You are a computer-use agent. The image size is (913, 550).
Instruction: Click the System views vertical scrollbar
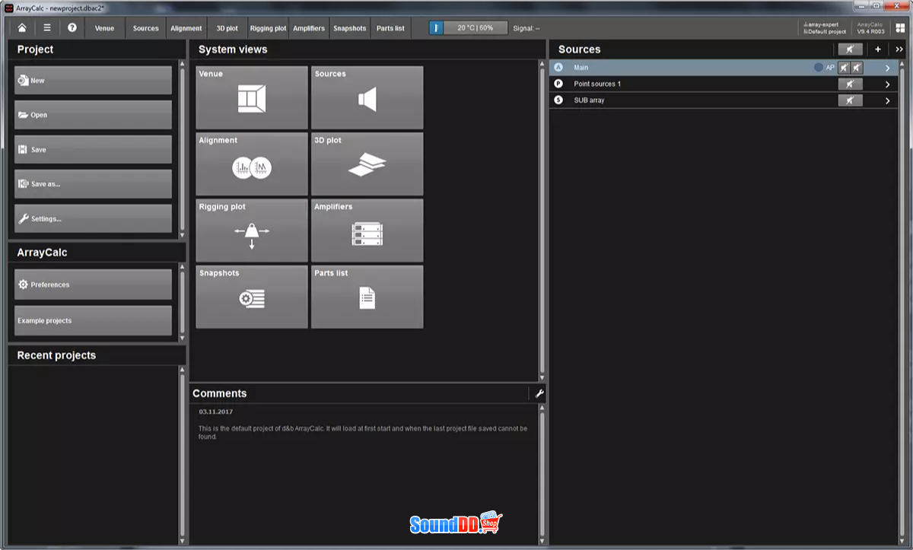(x=542, y=221)
